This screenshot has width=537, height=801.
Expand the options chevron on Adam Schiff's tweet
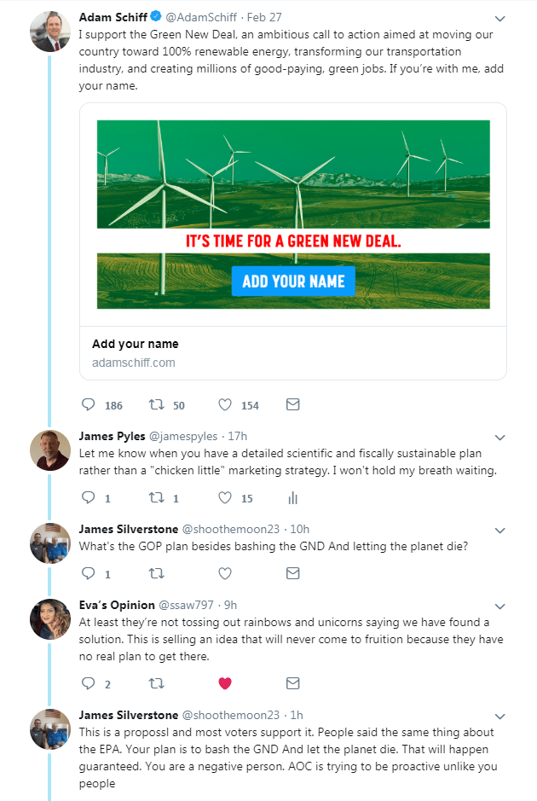click(499, 19)
